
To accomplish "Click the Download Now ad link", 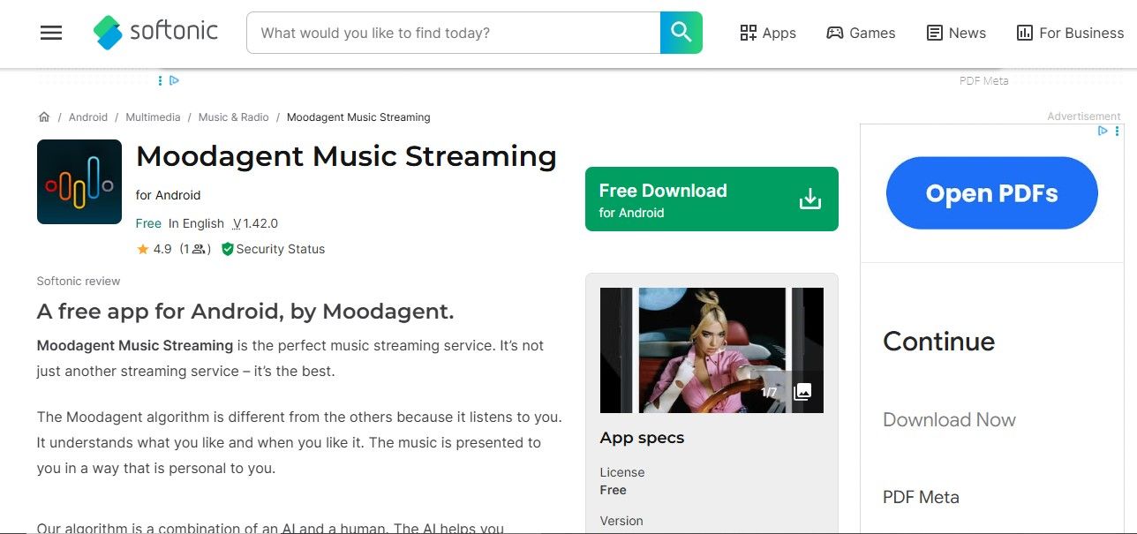I will click(949, 420).
